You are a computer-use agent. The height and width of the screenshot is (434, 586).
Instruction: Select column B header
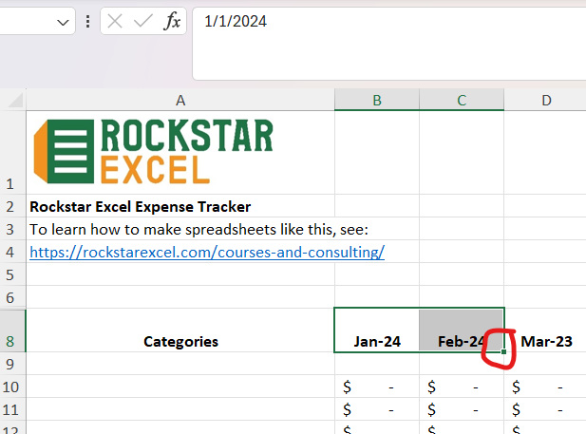click(x=377, y=101)
